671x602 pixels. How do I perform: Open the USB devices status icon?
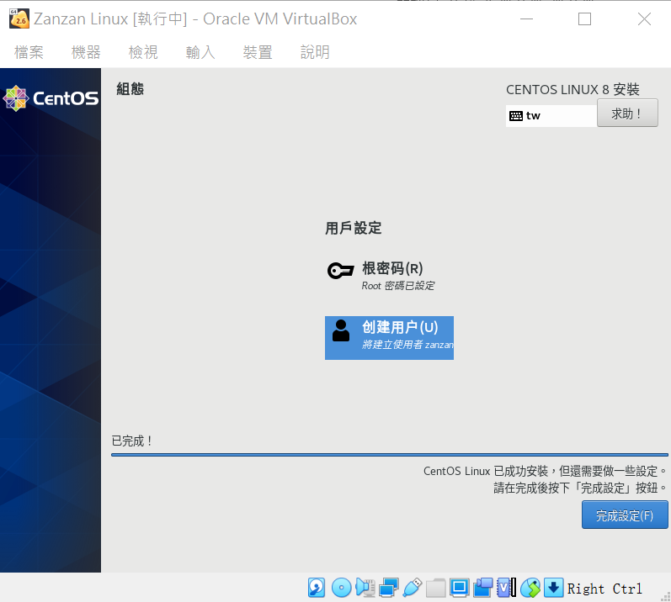coord(412,588)
